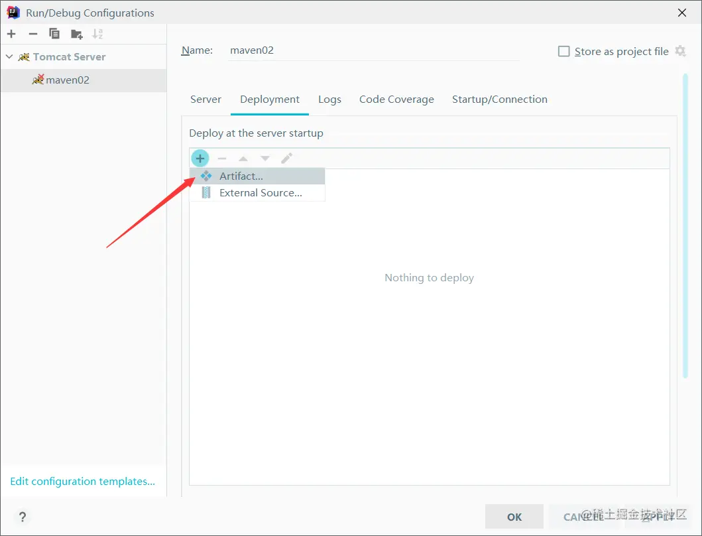Viewport: 702px width, 536px height.
Task: Remove configuration with minus icon
Action: pyautogui.click(x=32, y=34)
